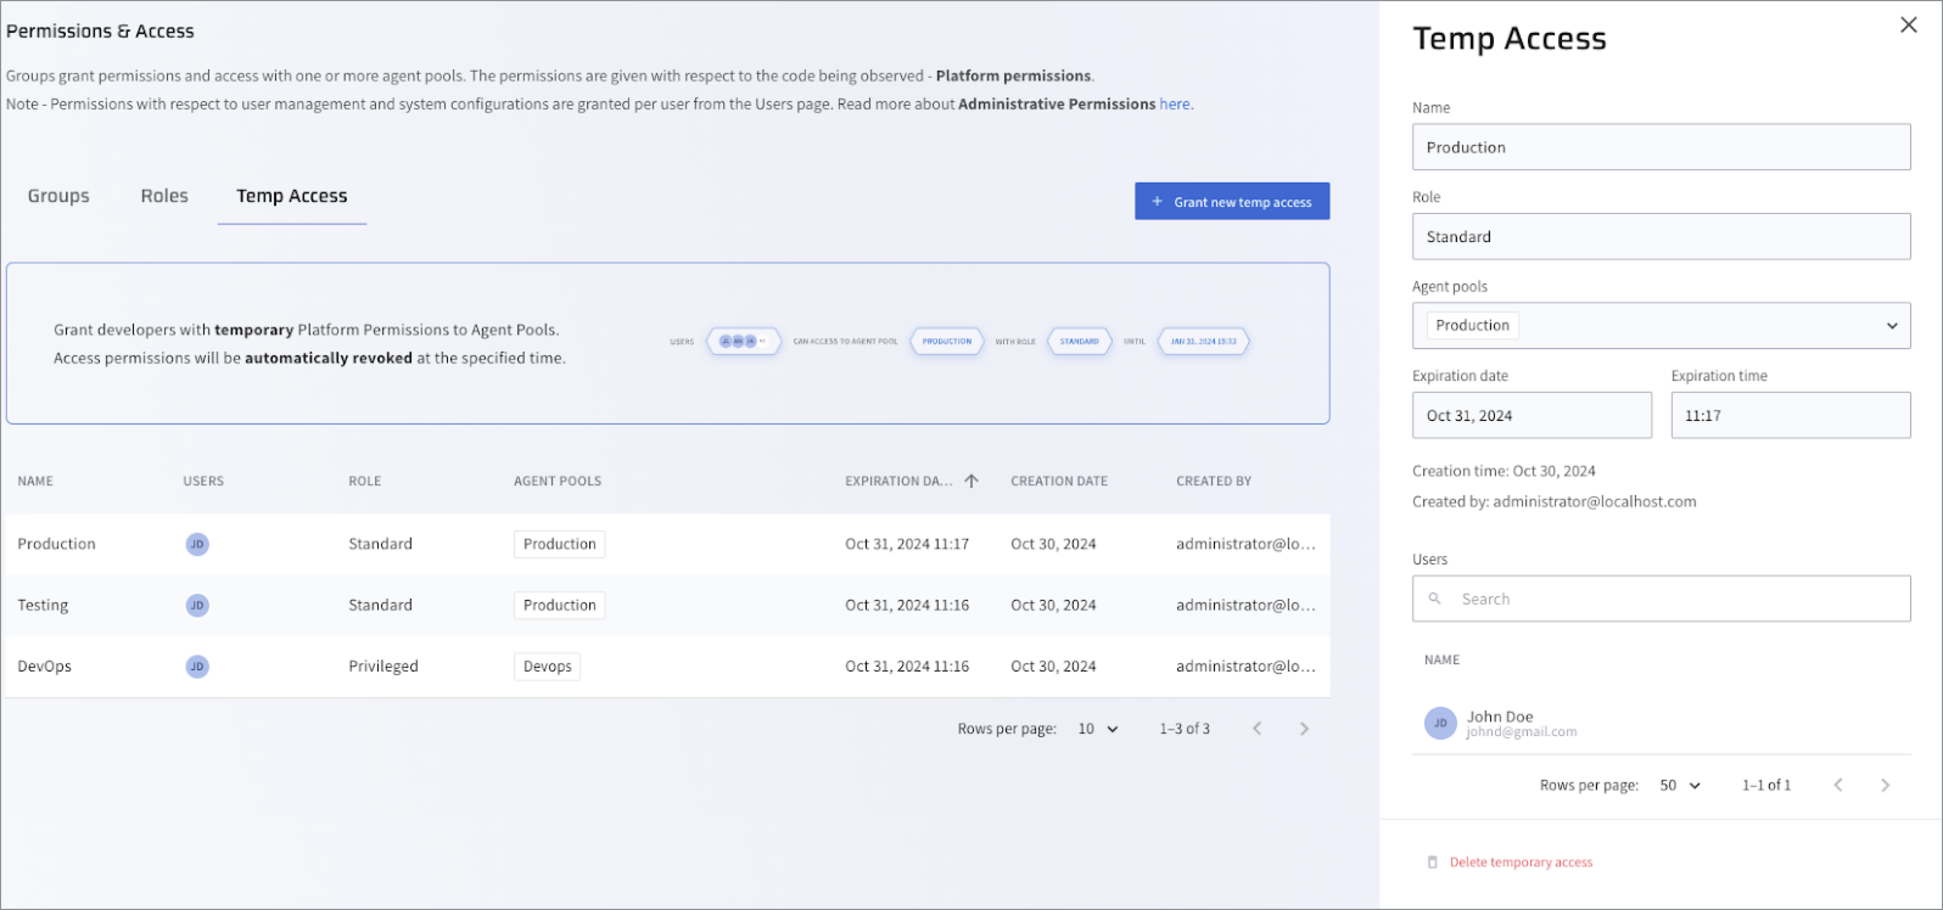
Task: Go to previous page of main table
Action: click(1256, 728)
